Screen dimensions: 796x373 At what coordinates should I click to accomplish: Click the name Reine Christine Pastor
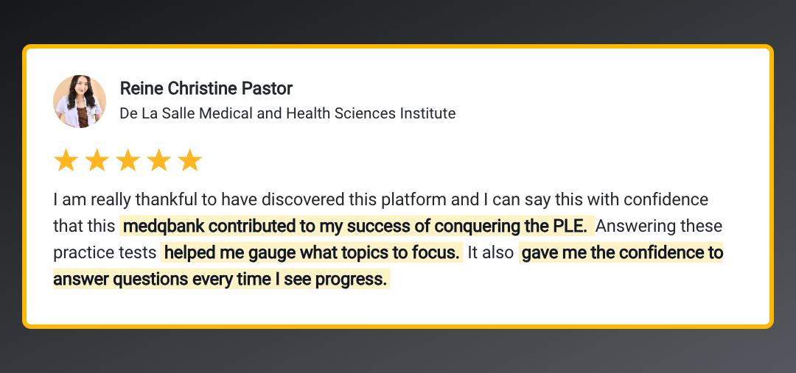click(206, 89)
